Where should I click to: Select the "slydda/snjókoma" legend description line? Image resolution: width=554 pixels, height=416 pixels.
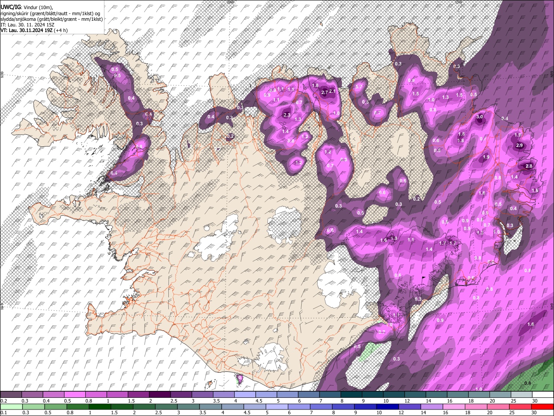tap(52, 19)
